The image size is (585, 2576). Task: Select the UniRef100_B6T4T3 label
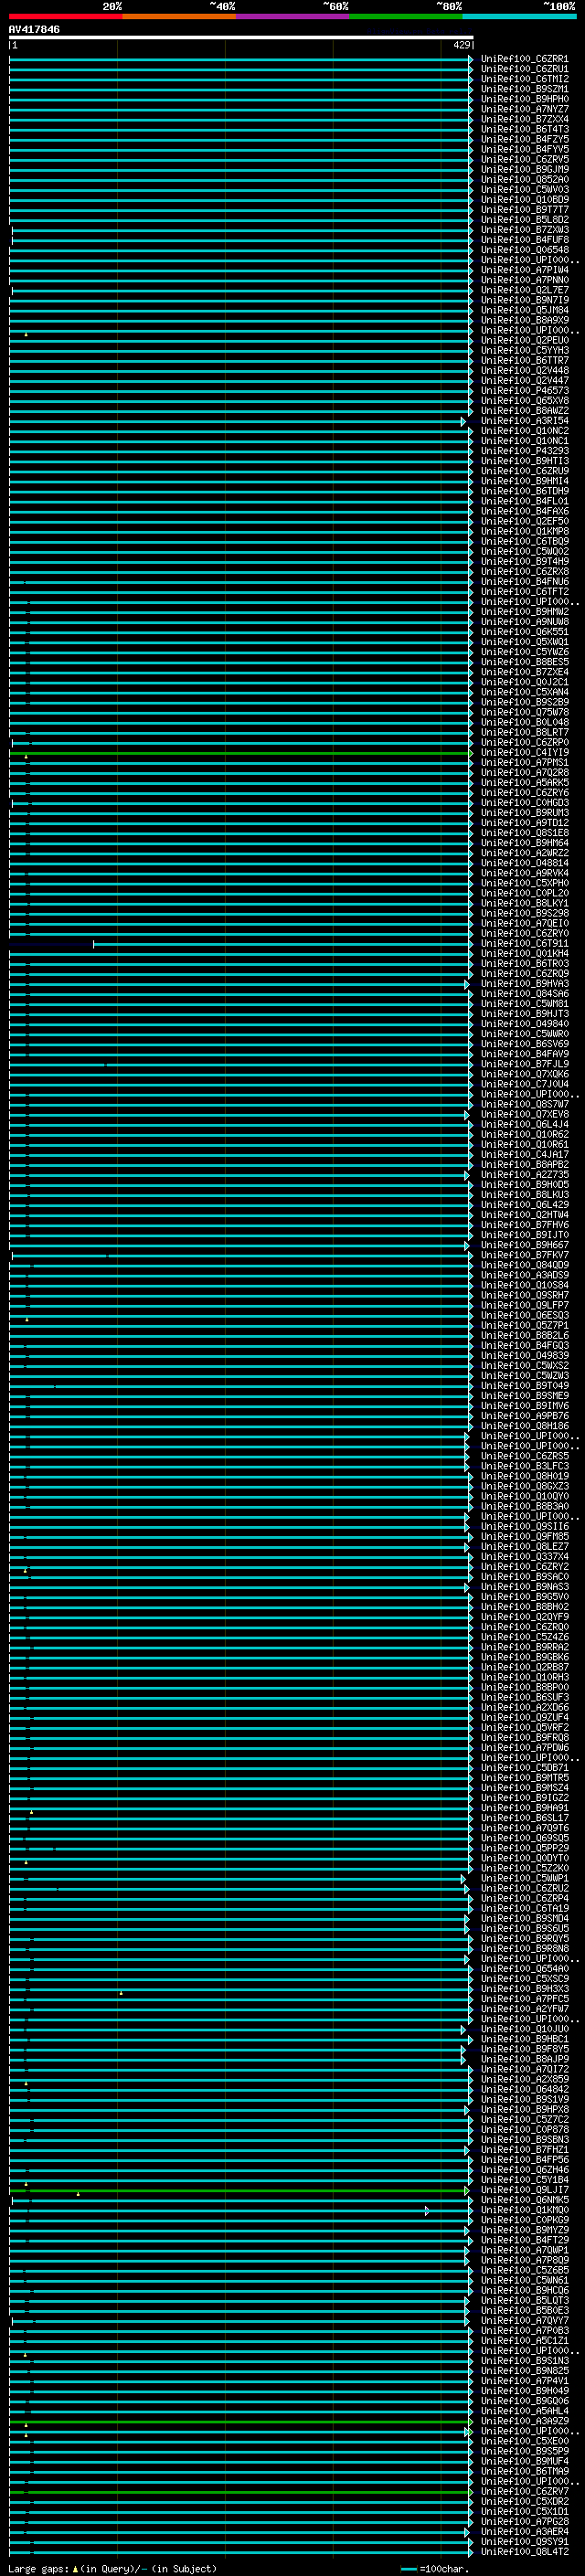click(x=524, y=129)
